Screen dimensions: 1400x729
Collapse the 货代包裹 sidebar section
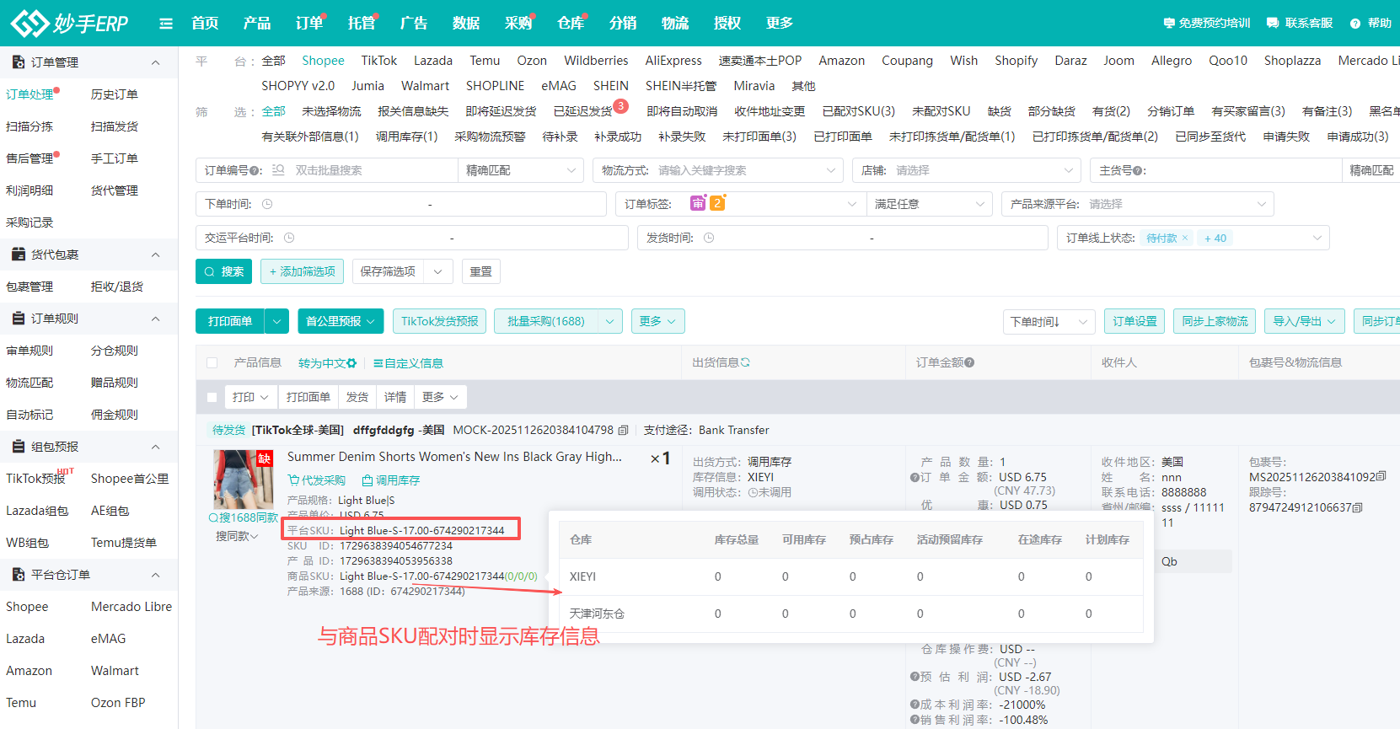click(x=155, y=255)
